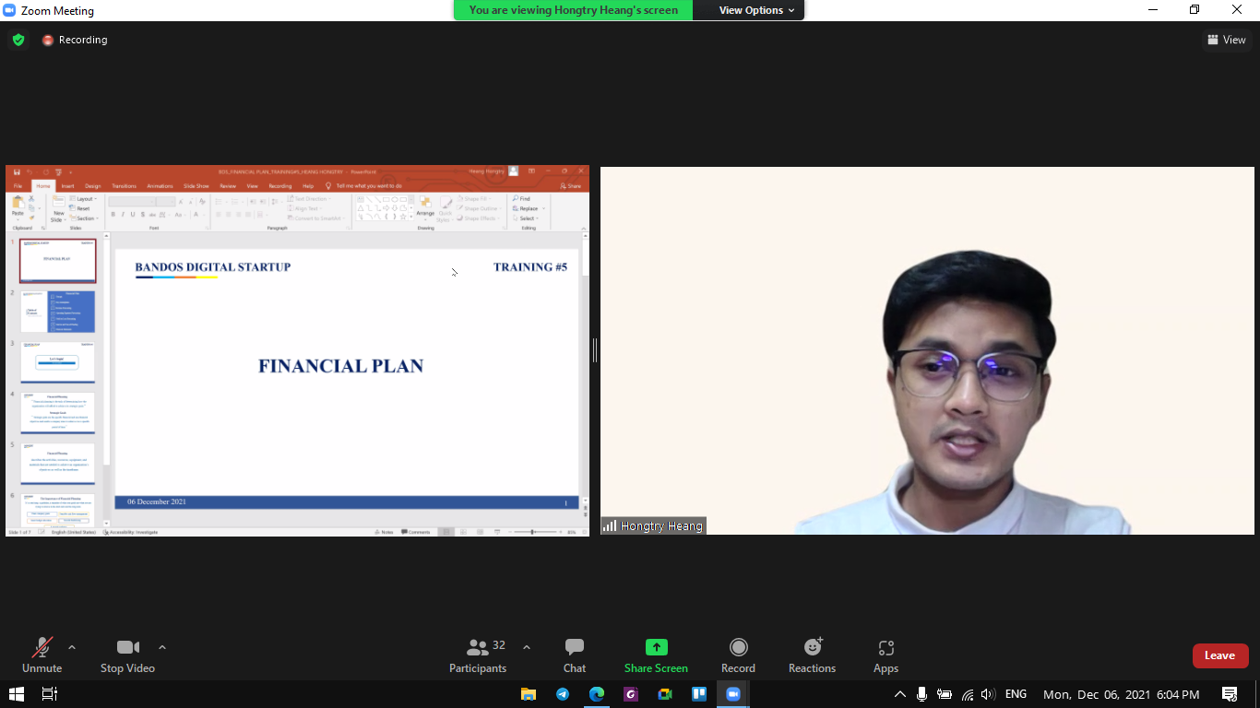Image resolution: width=1260 pixels, height=708 pixels.
Task: Expand video options arrow beside Stop Video
Action: (162, 647)
